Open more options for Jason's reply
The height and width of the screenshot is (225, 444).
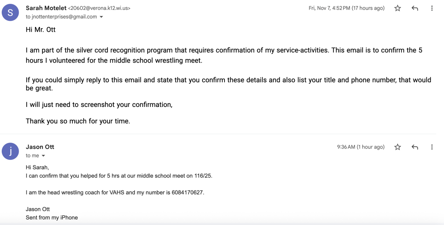(432, 147)
